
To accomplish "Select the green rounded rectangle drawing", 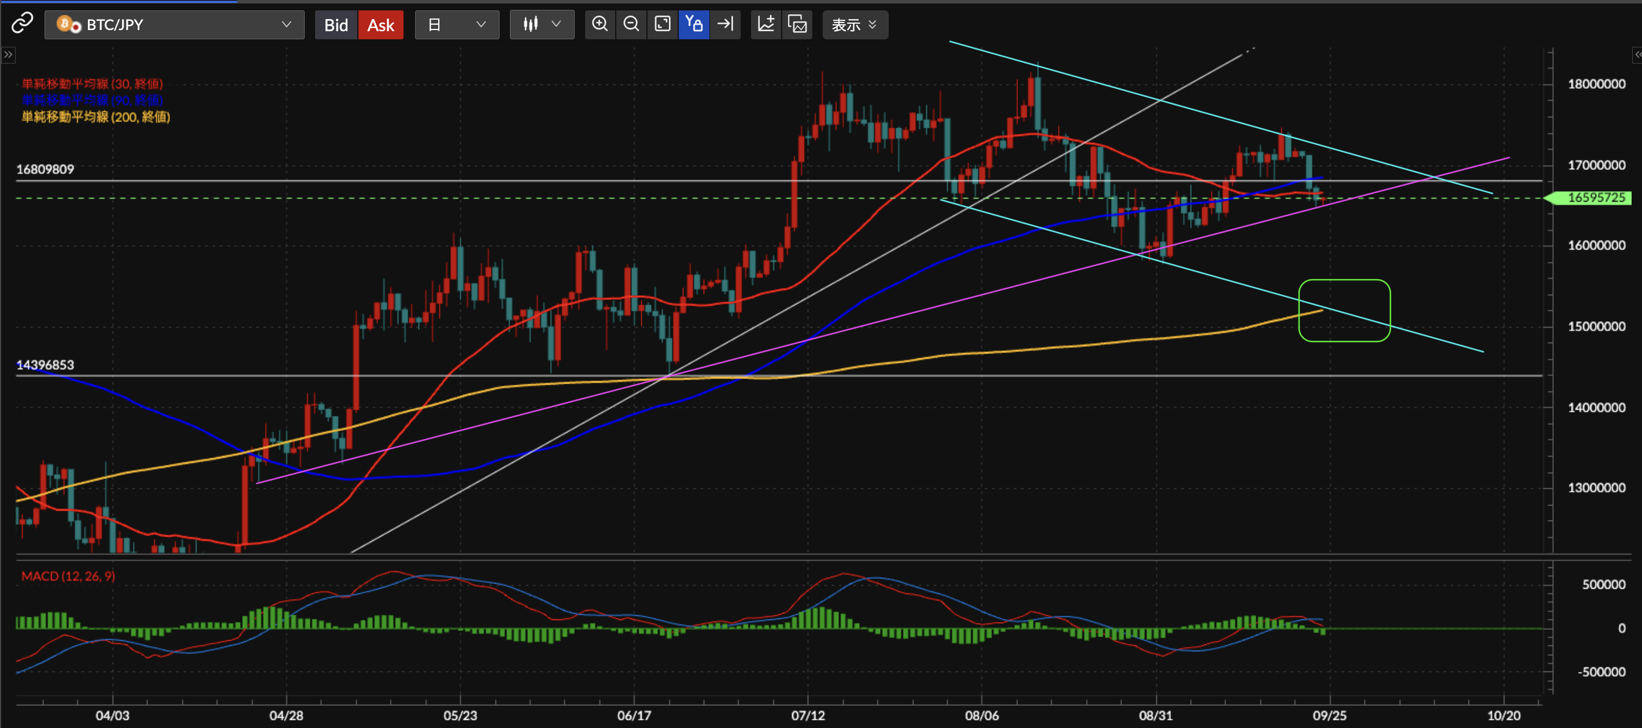I will pos(1344,281).
